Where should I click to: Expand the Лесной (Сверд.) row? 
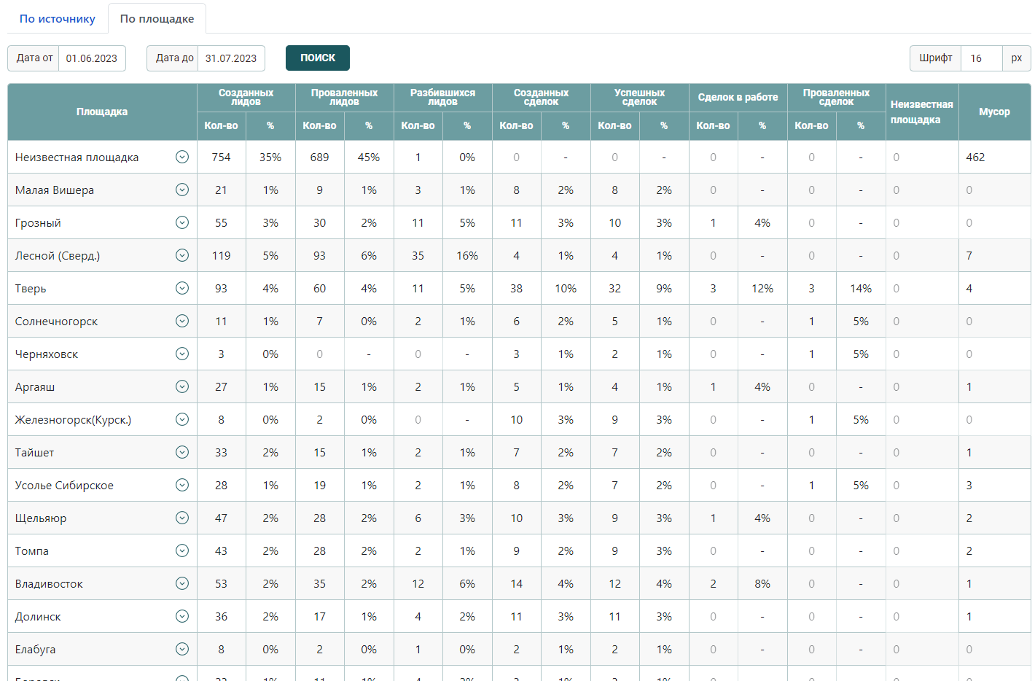coord(182,255)
